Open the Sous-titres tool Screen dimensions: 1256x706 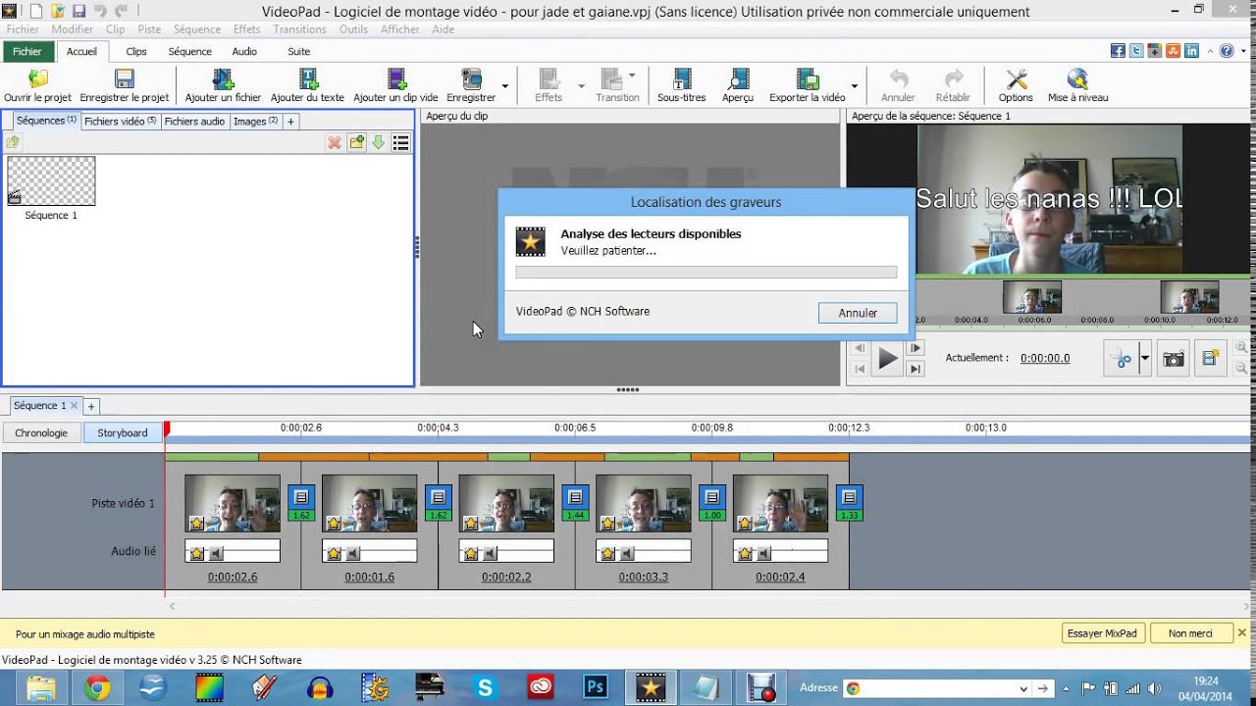[x=681, y=86]
